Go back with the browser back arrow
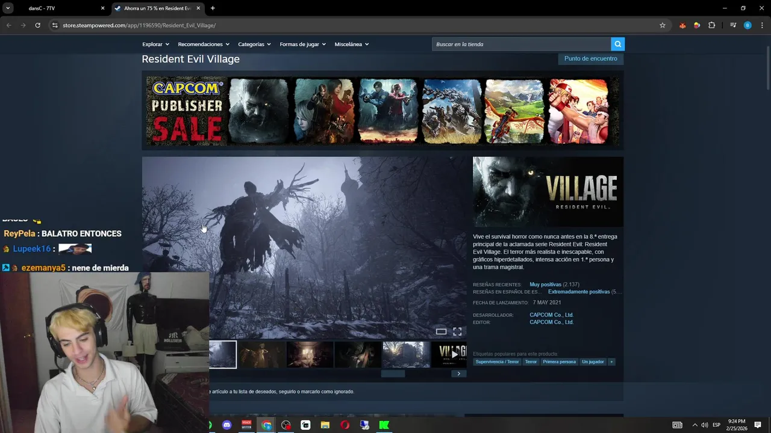 pyautogui.click(x=8, y=25)
